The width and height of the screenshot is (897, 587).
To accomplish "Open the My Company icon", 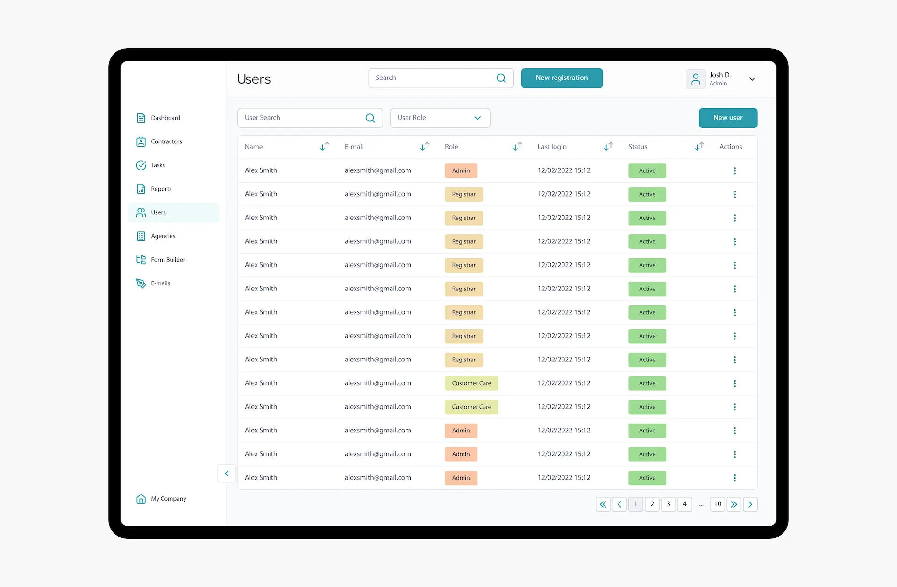I will click(x=141, y=499).
